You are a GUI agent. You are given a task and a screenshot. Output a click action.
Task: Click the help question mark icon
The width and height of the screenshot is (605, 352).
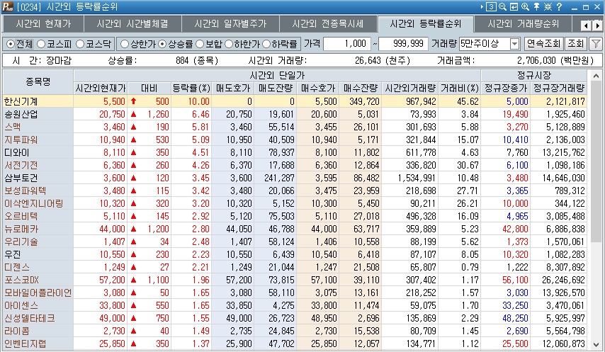click(559, 6)
